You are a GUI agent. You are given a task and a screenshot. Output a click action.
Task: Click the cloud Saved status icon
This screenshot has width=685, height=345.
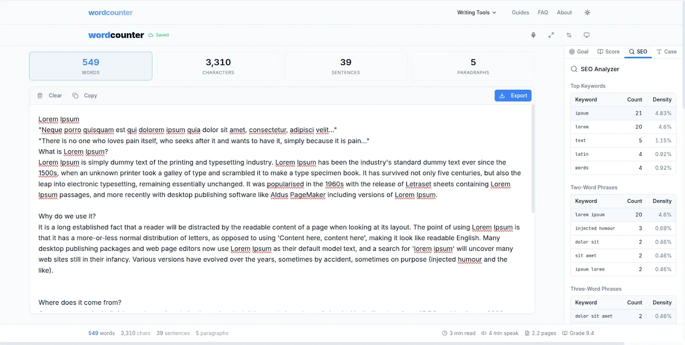coord(151,35)
